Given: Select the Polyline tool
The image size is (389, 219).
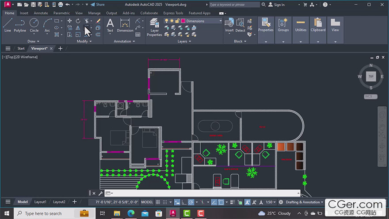Looking at the screenshot, I should click(20, 25).
